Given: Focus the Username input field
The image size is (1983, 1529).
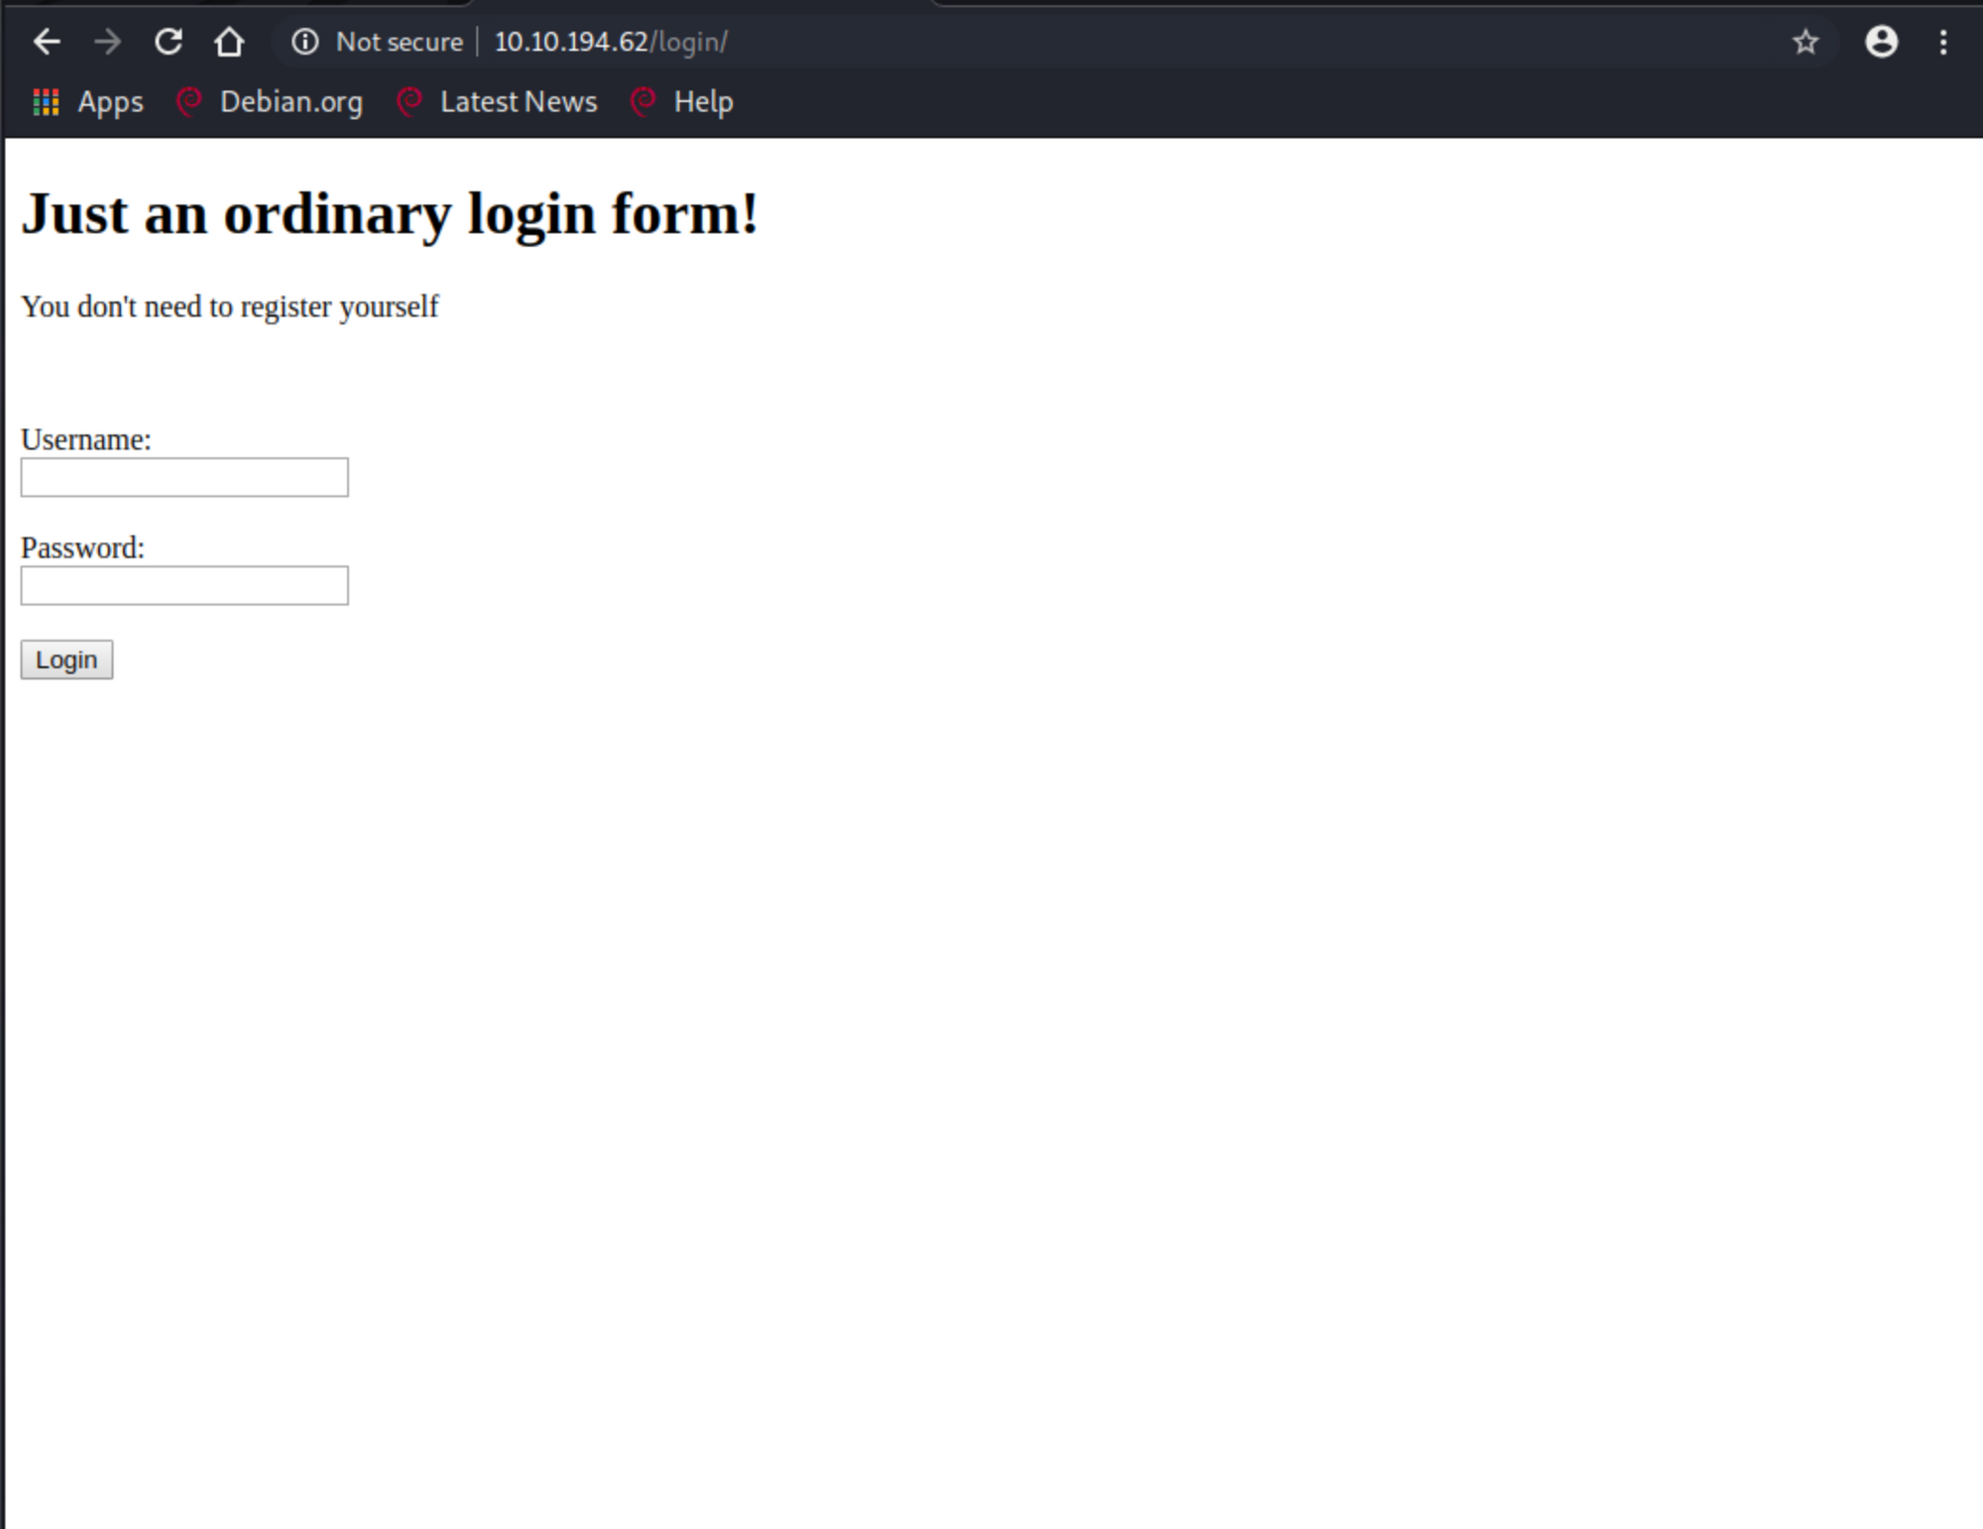Looking at the screenshot, I should pos(184,477).
